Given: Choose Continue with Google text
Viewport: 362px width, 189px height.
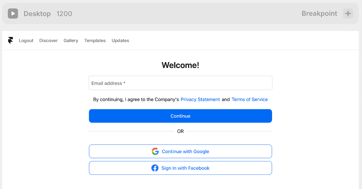Looking at the screenshot, I should [x=186, y=151].
